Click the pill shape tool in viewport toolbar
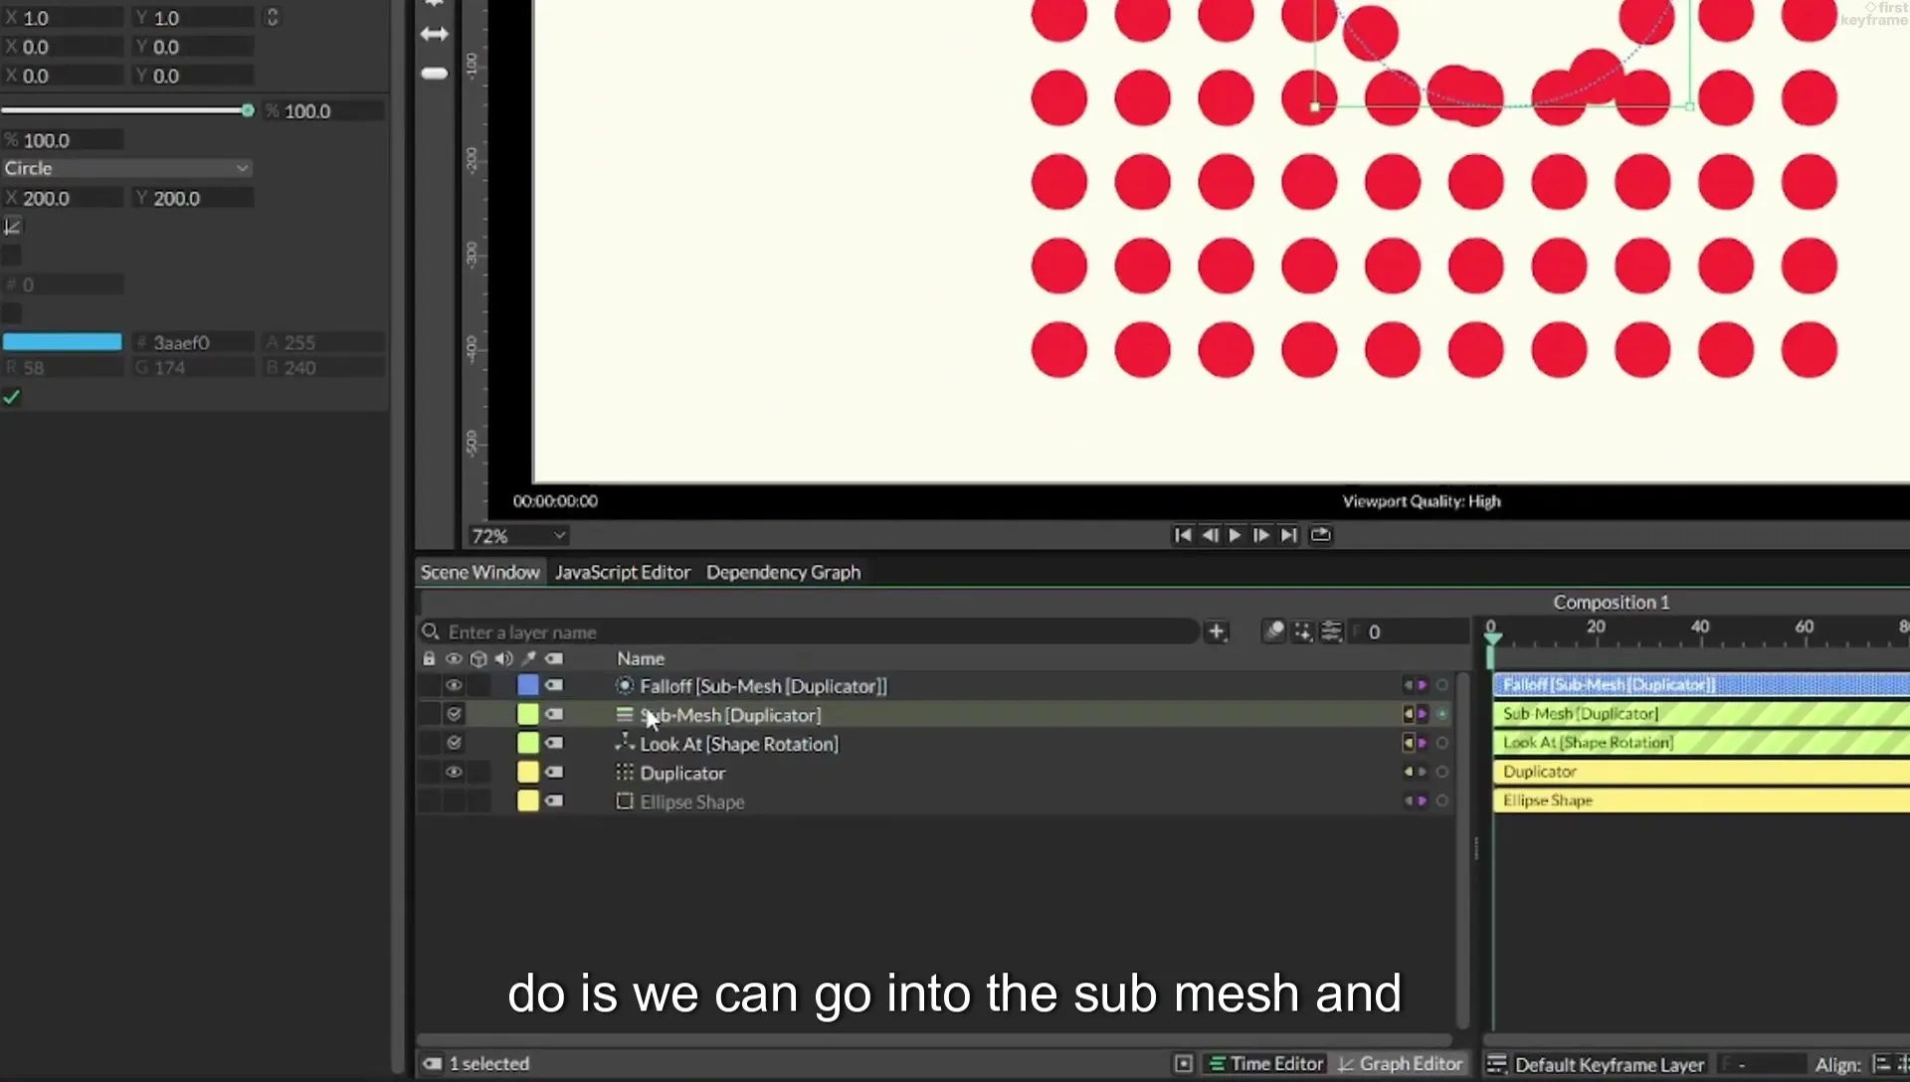1910x1082 pixels. click(435, 74)
